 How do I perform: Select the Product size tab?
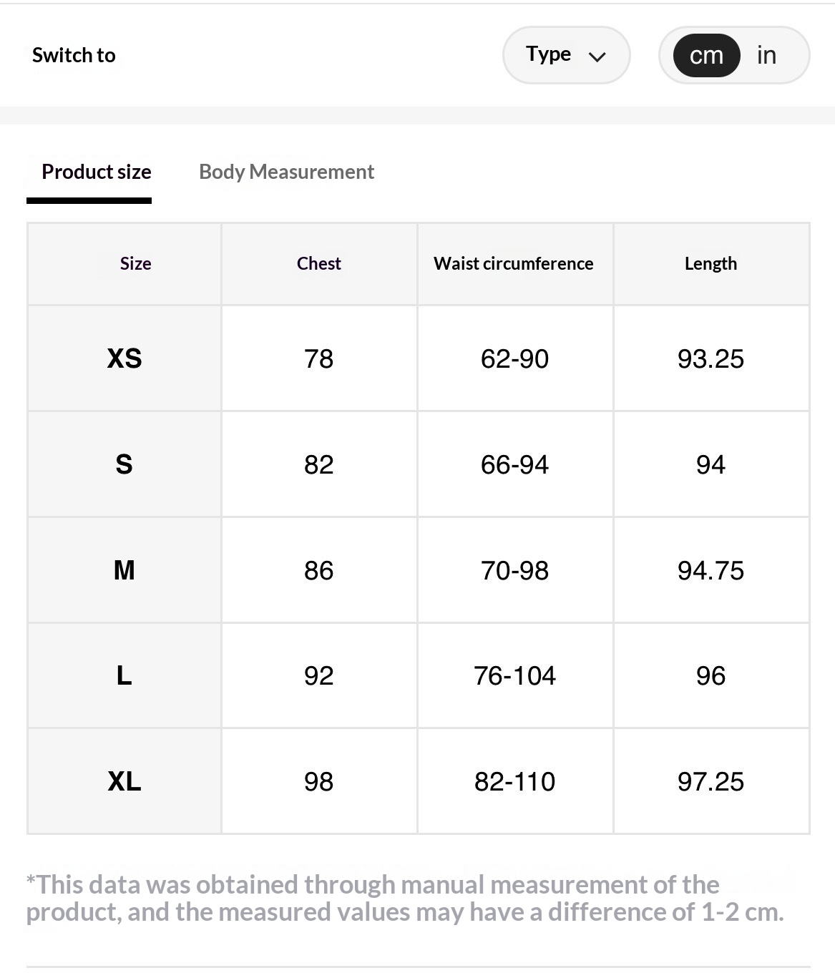click(x=97, y=172)
